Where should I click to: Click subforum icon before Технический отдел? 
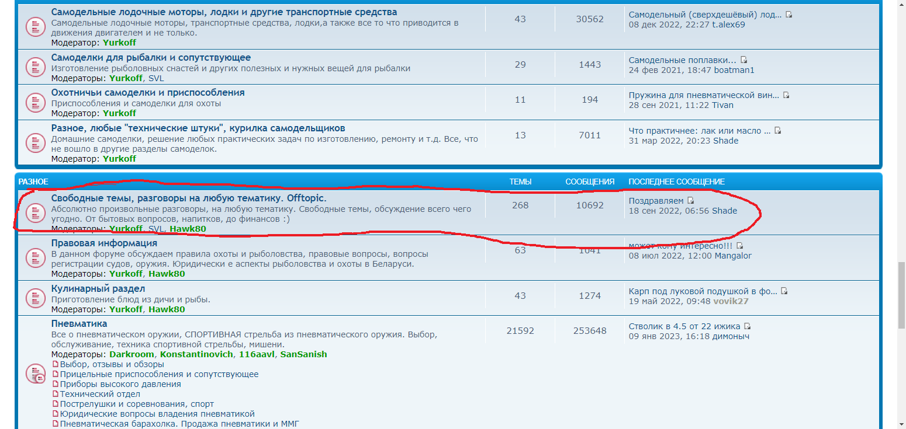[56, 394]
